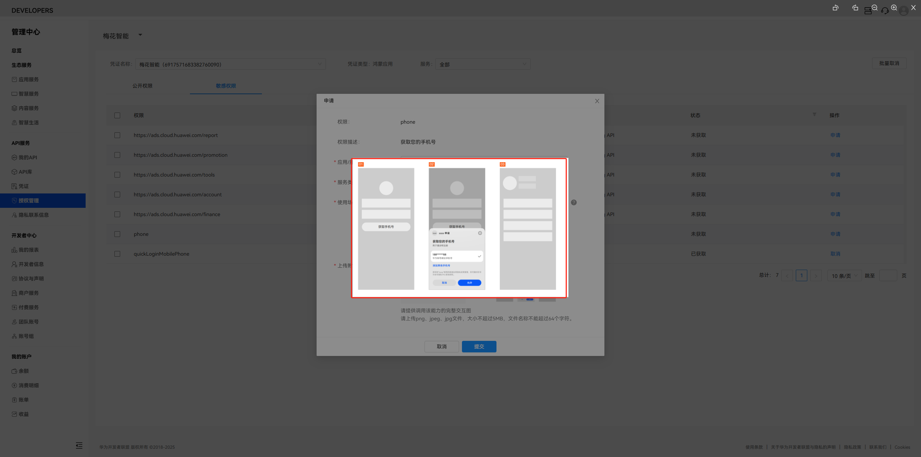Check the ads.cloud.huawei.com/finance row checkbox
This screenshot has width=921, height=457.
117,214
